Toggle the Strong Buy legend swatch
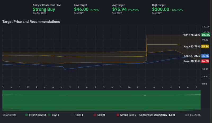 26,115
